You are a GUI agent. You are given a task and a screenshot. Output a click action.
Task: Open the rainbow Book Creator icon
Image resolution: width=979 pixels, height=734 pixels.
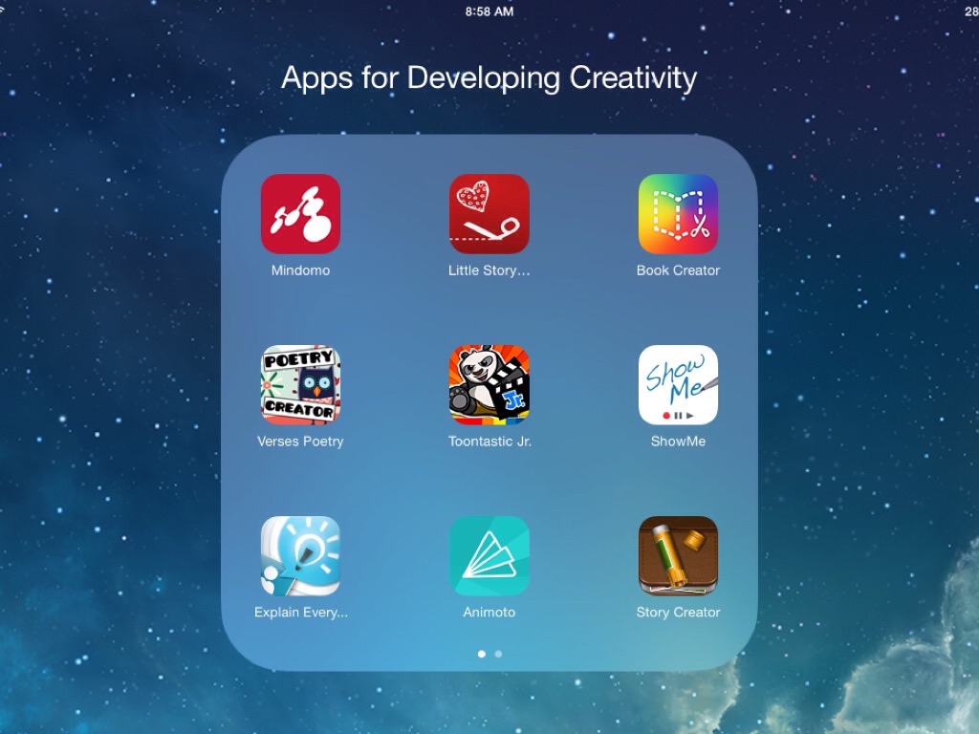(678, 213)
